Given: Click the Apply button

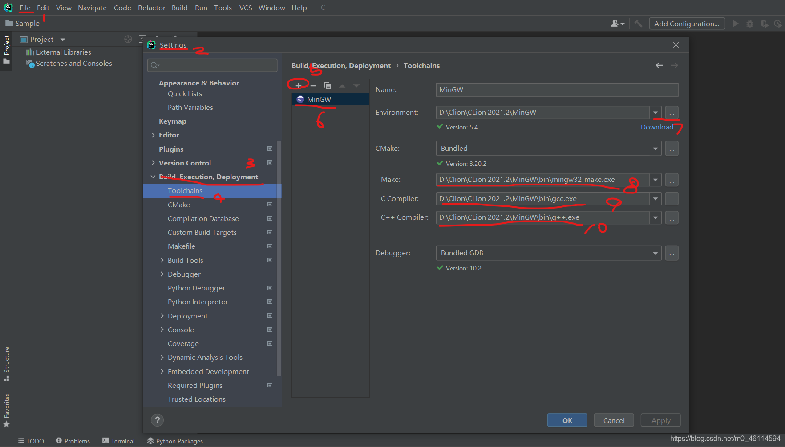Looking at the screenshot, I should (661, 420).
